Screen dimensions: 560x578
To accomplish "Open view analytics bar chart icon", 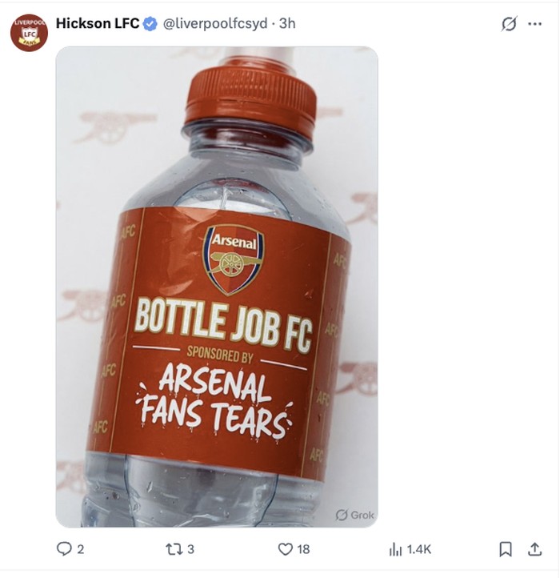I will 395,549.
